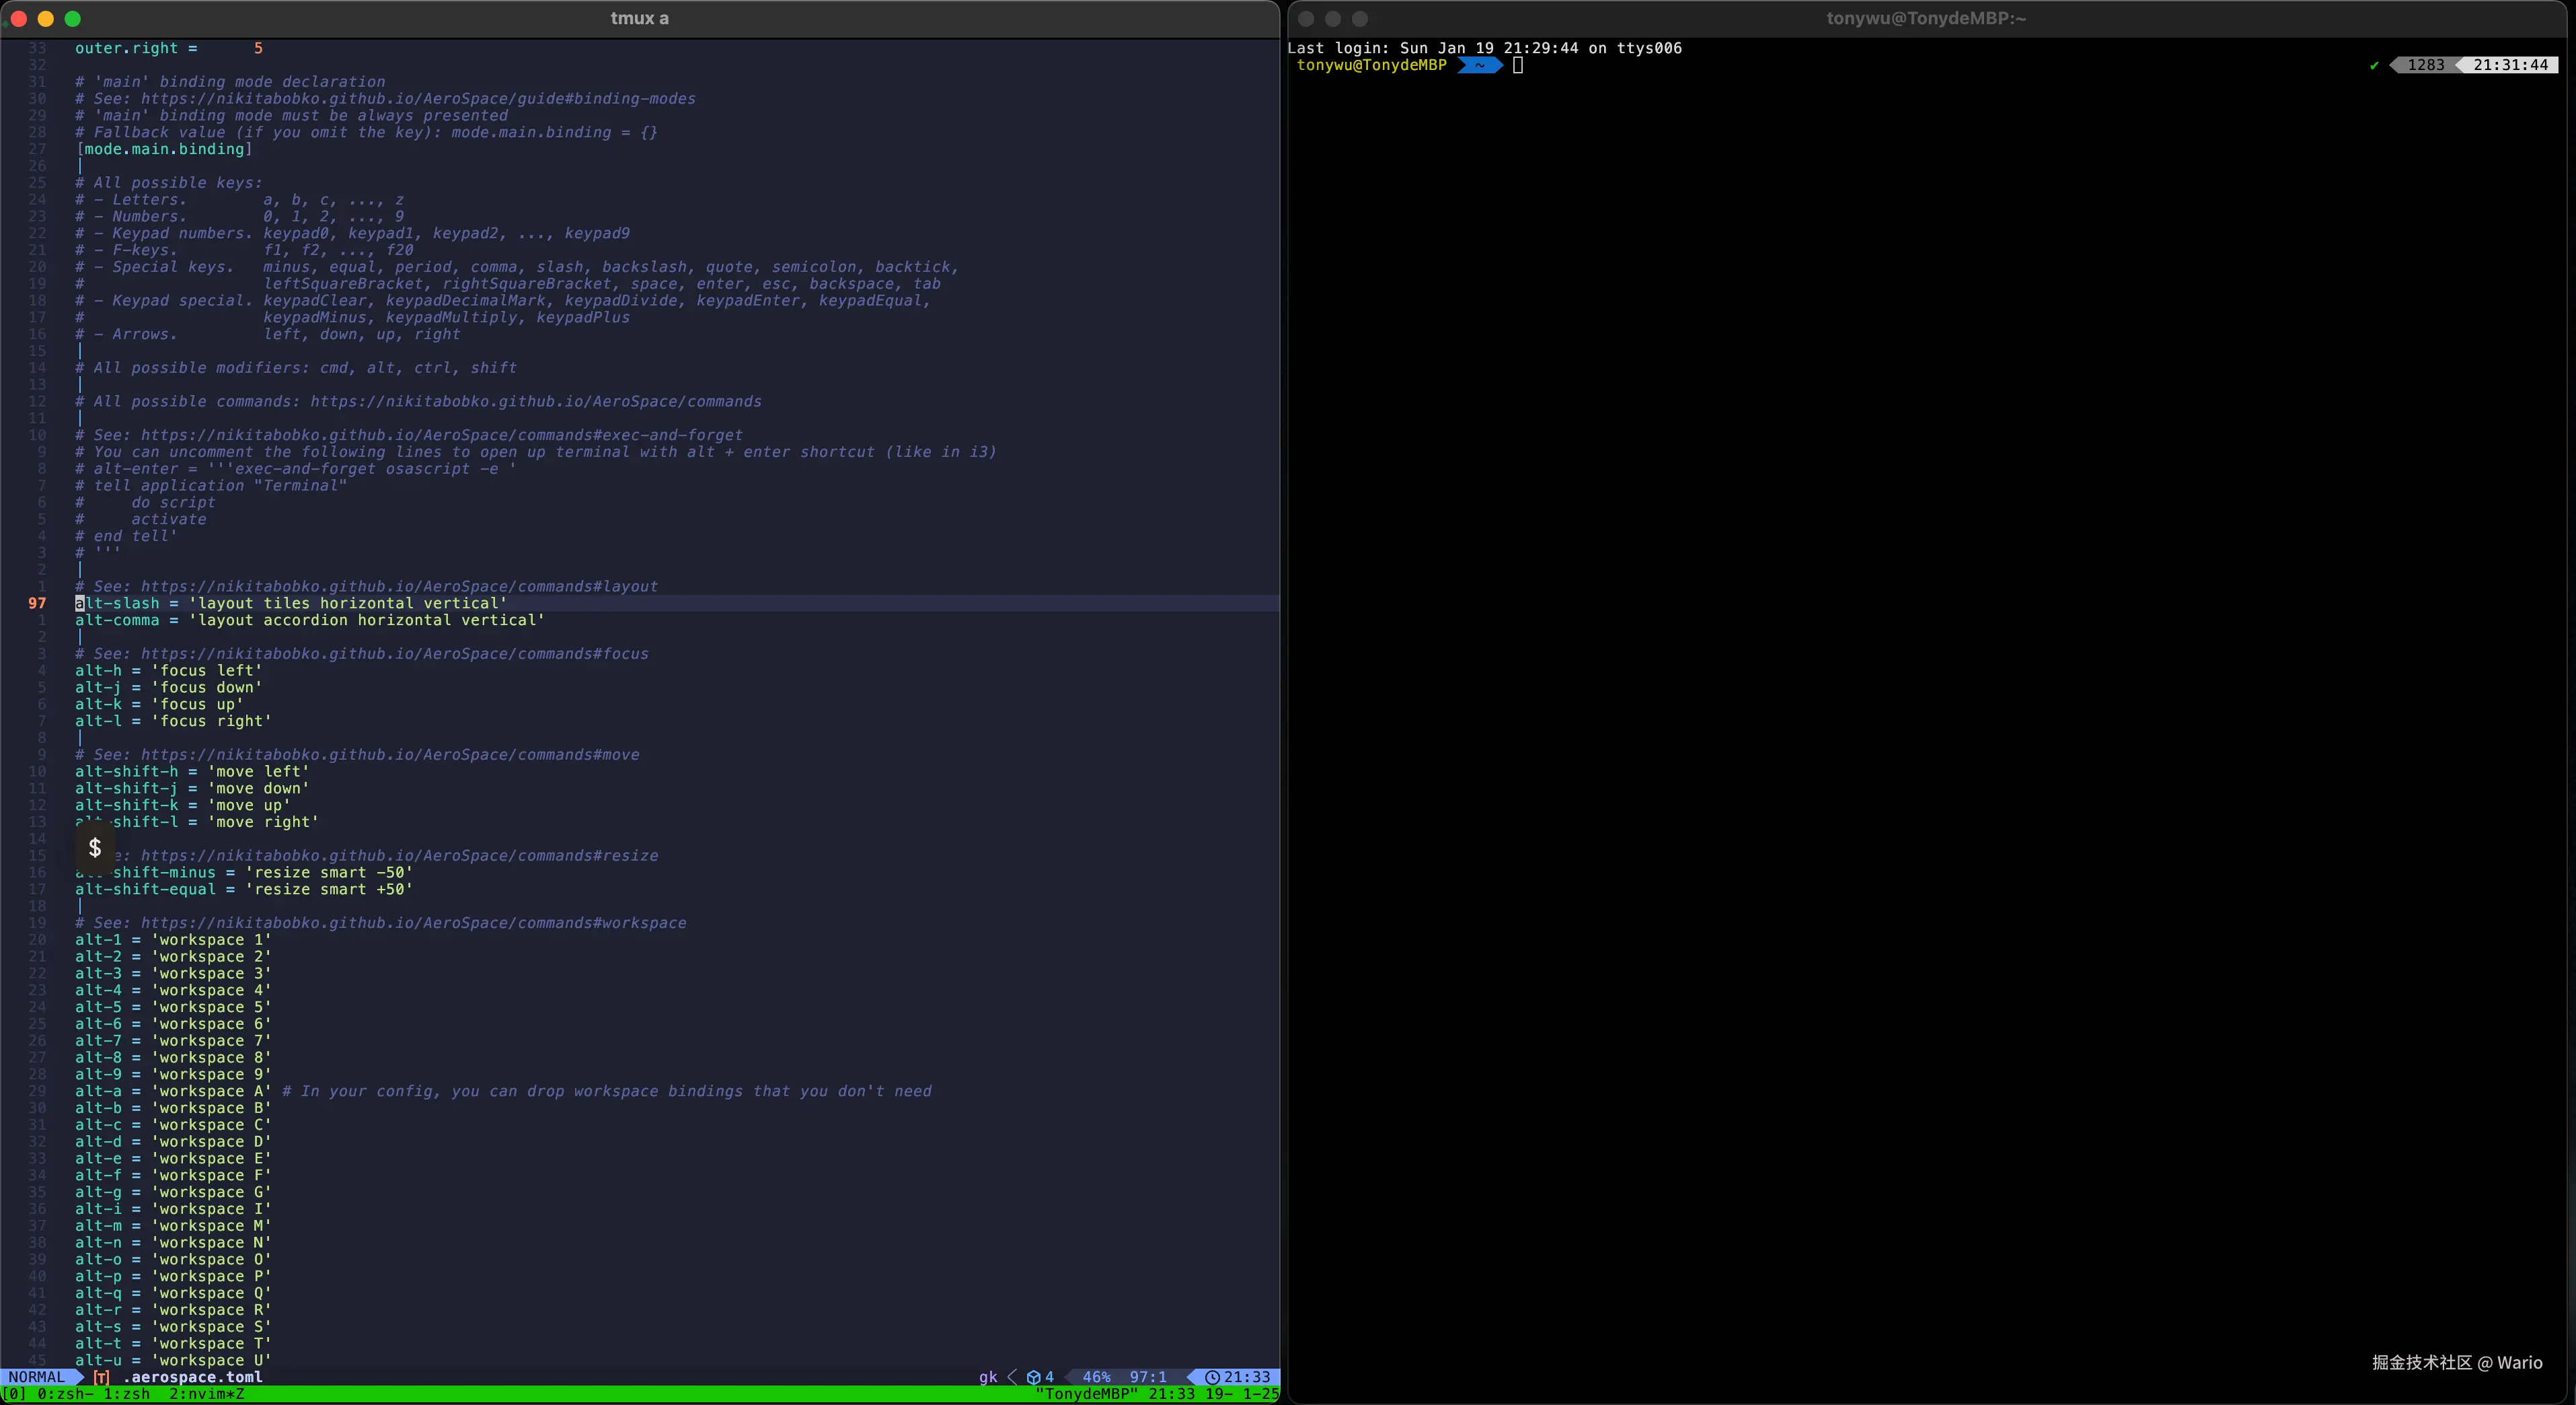Click the cube plugin-count icon in statusline
The image size is (2576, 1405).
(1033, 1377)
